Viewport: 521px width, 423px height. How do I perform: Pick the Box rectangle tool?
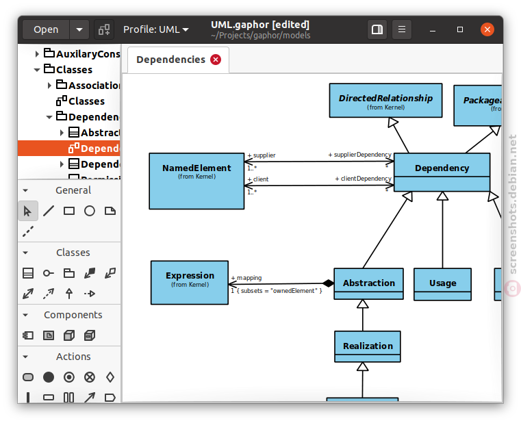click(x=69, y=211)
